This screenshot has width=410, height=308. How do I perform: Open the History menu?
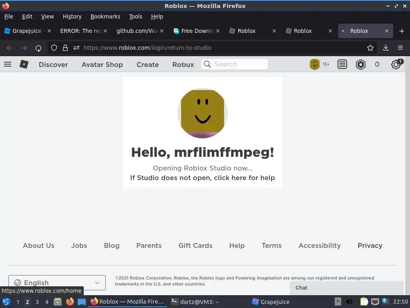[x=72, y=16]
